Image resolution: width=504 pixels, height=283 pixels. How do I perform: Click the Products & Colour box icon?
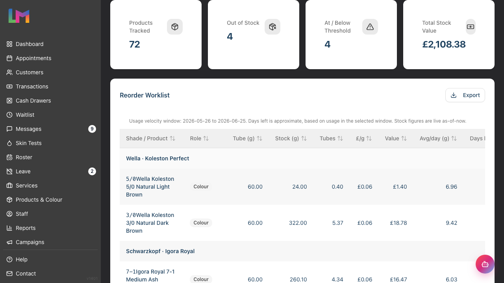coord(9,200)
